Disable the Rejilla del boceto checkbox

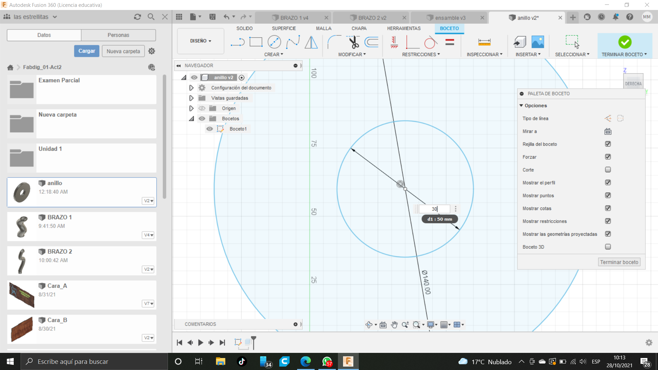point(608,144)
